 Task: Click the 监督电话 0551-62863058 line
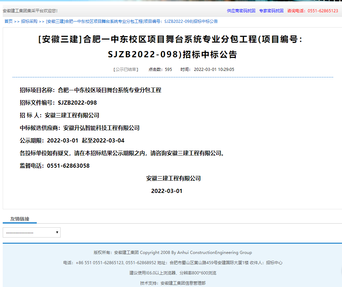pyautogui.click(x=54, y=166)
